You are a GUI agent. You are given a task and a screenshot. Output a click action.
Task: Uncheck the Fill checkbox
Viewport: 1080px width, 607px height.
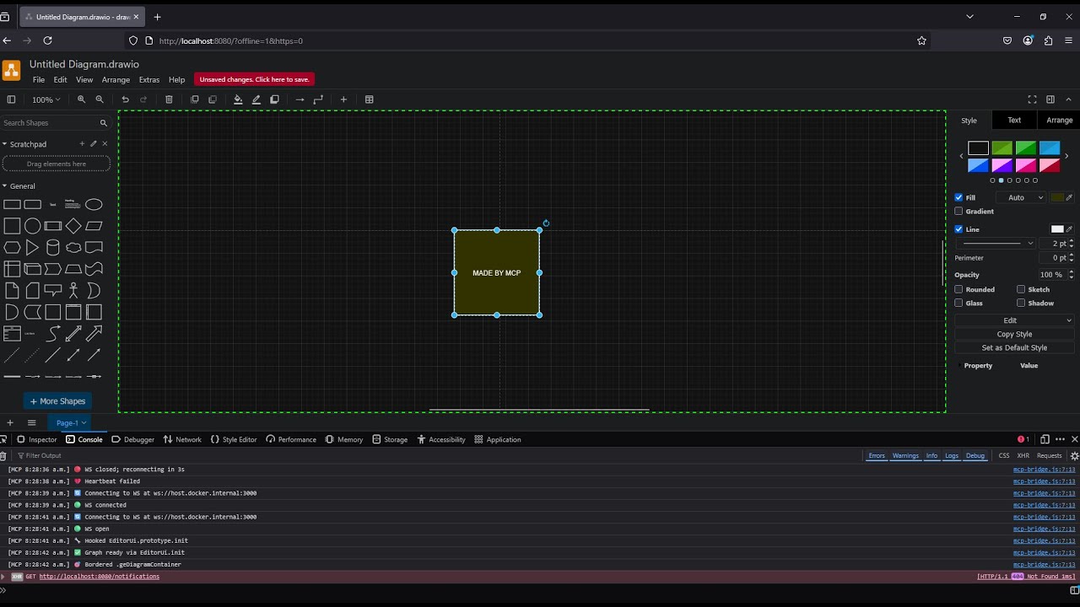coord(958,197)
